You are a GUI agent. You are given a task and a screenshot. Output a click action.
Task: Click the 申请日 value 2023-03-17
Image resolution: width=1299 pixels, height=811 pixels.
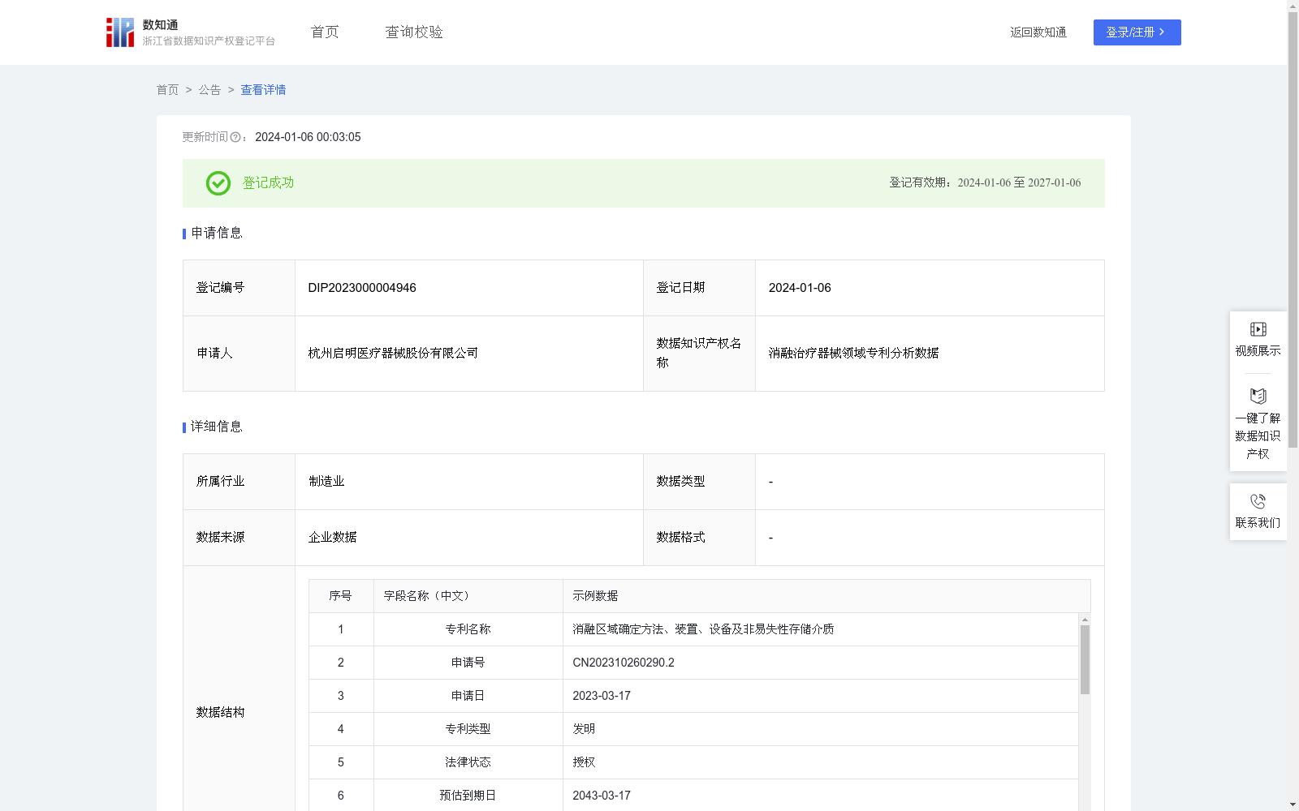coord(602,696)
